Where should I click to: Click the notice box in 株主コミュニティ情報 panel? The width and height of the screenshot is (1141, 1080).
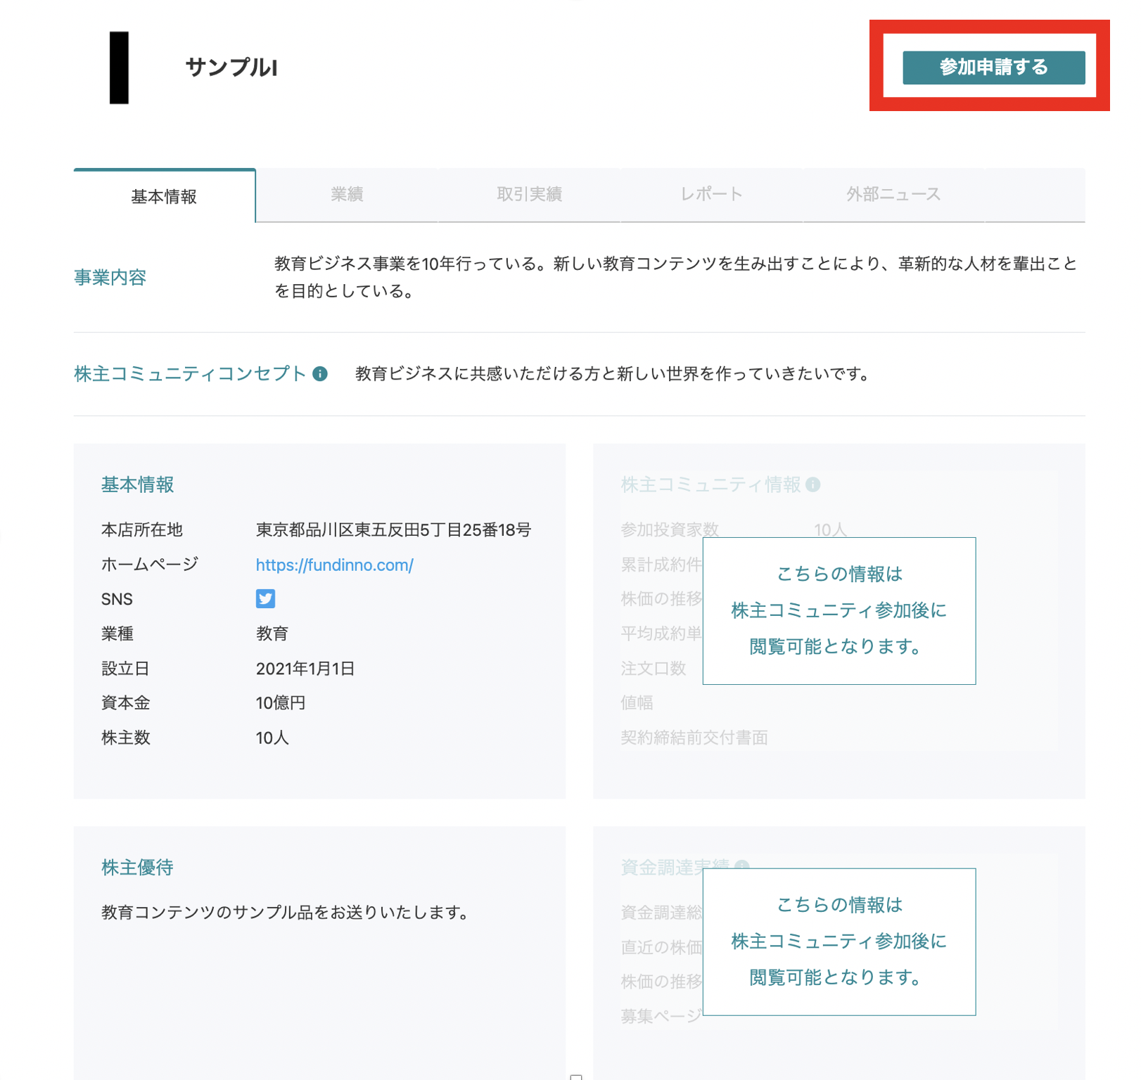point(839,611)
